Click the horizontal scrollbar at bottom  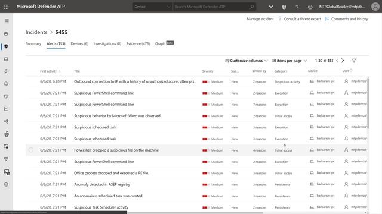tap(195, 213)
